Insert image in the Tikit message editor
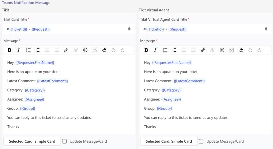 [x=95, y=50]
